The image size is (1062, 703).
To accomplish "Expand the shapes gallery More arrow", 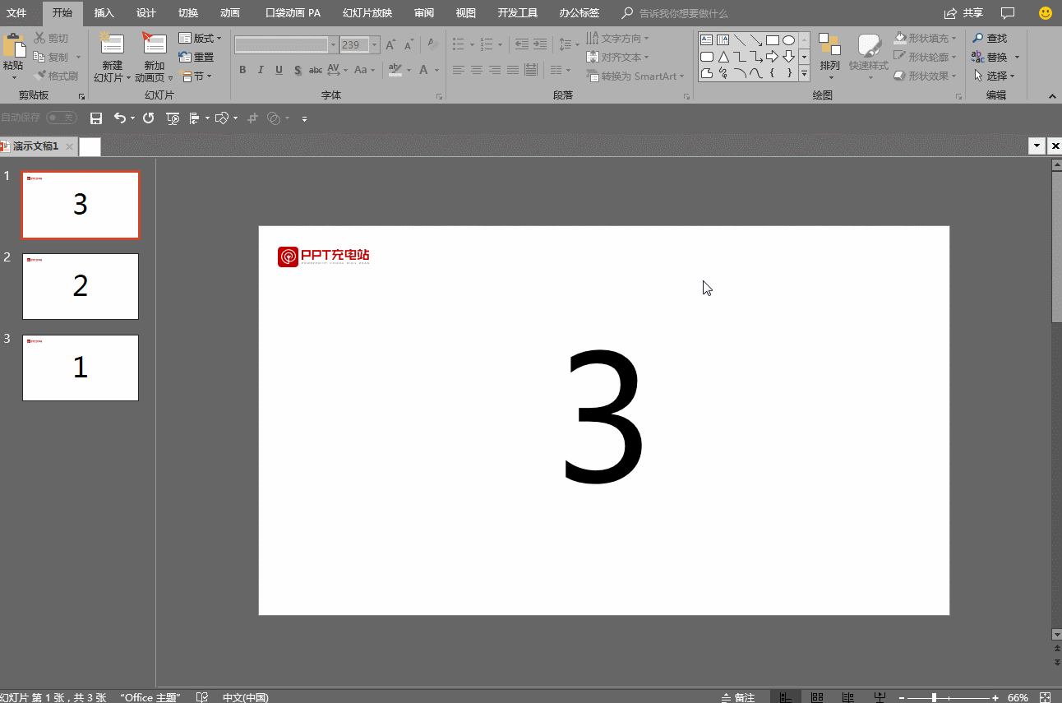I will (x=804, y=73).
